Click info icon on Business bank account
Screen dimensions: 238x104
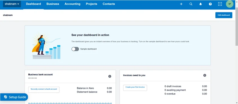click(x=110, y=76)
